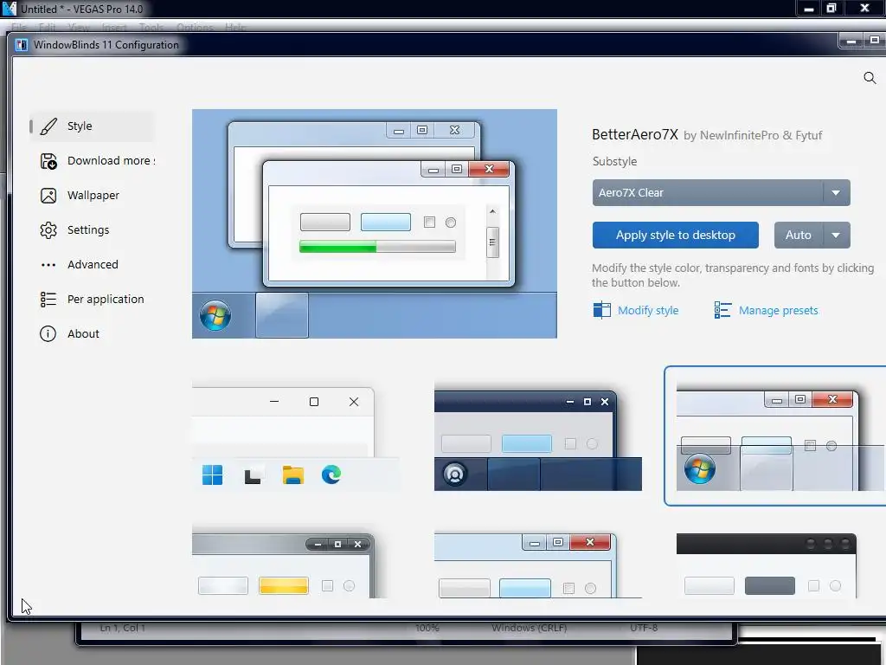Click the Download more disk icon
886x665 pixels.
48,161
